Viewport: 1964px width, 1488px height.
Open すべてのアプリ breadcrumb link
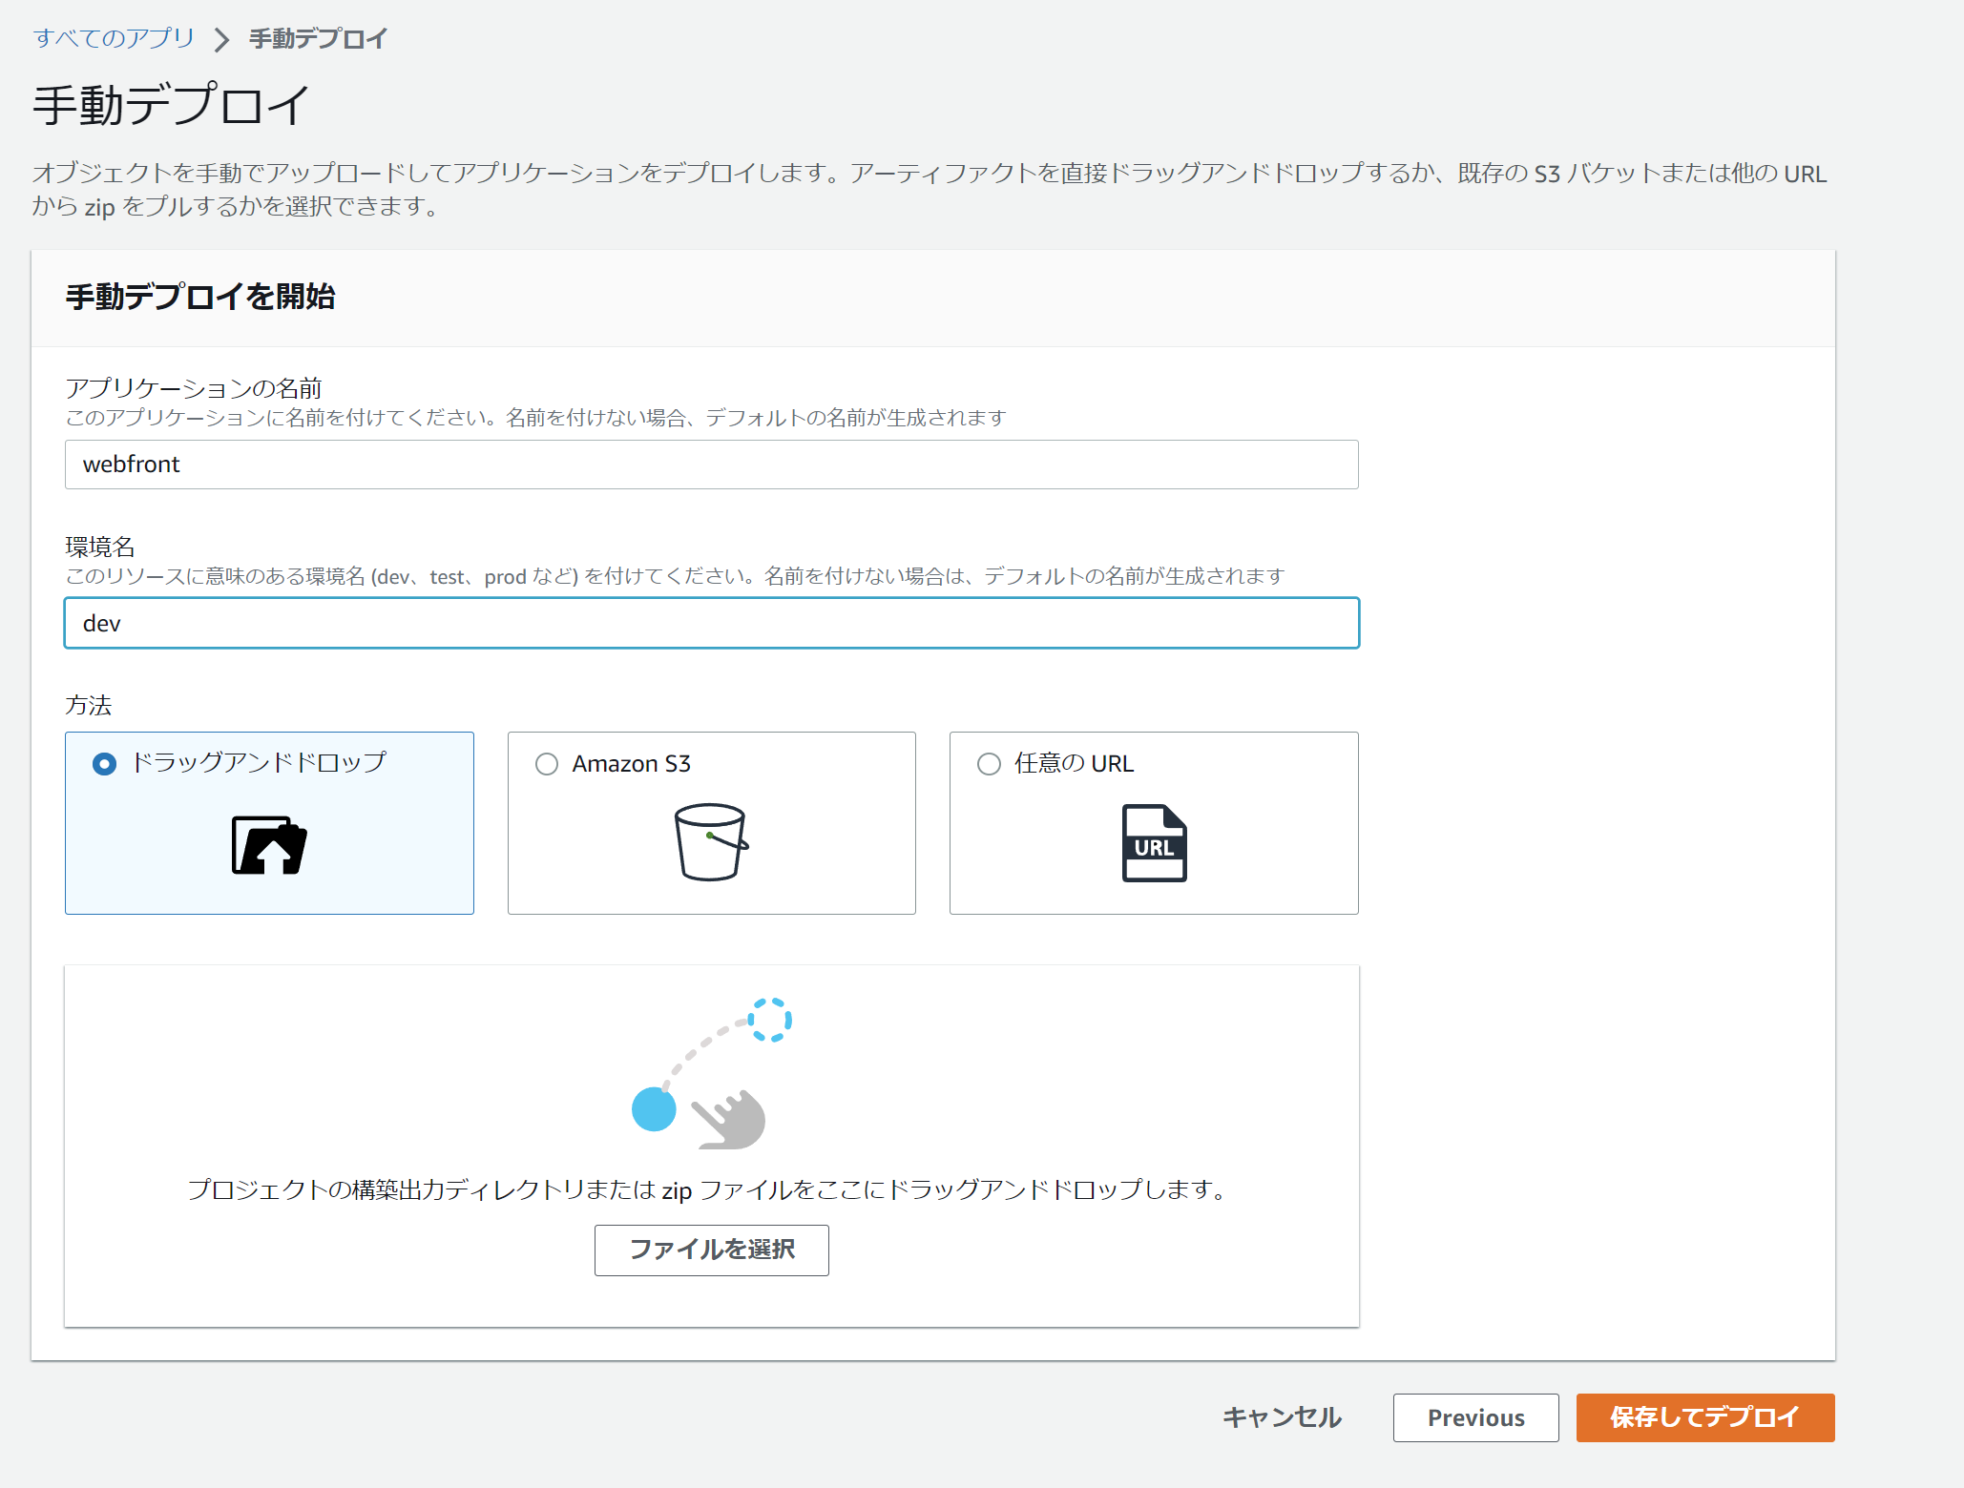coord(114,38)
